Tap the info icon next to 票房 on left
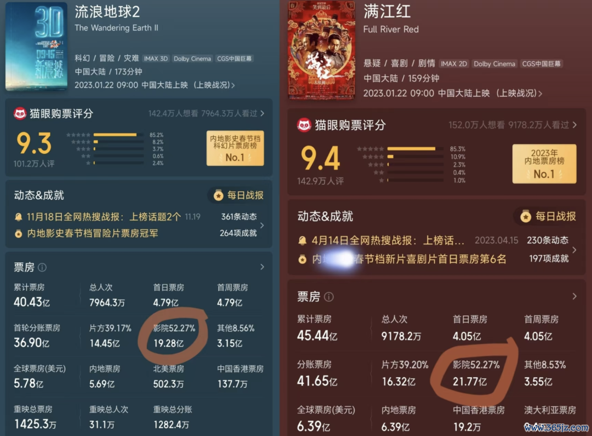This screenshot has width=592, height=436. (x=42, y=267)
